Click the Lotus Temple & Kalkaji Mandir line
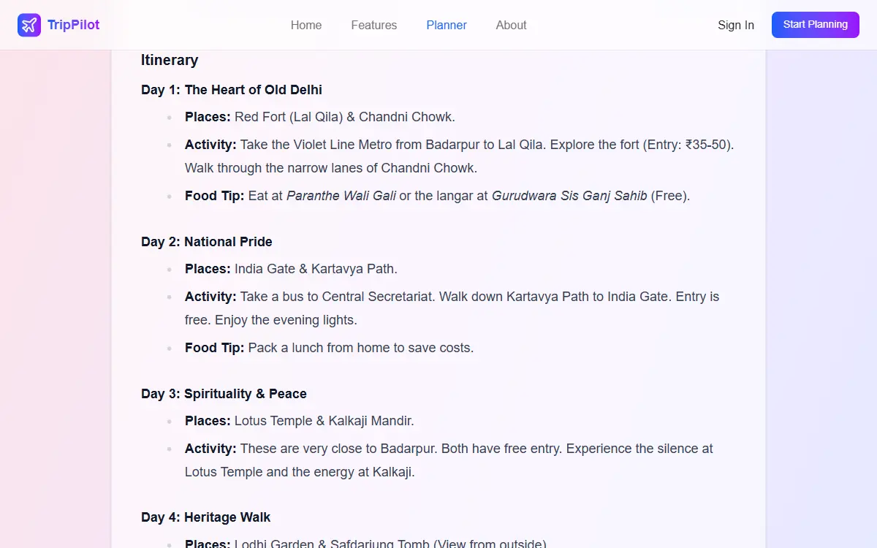Image resolution: width=877 pixels, height=548 pixels. pos(300,421)
